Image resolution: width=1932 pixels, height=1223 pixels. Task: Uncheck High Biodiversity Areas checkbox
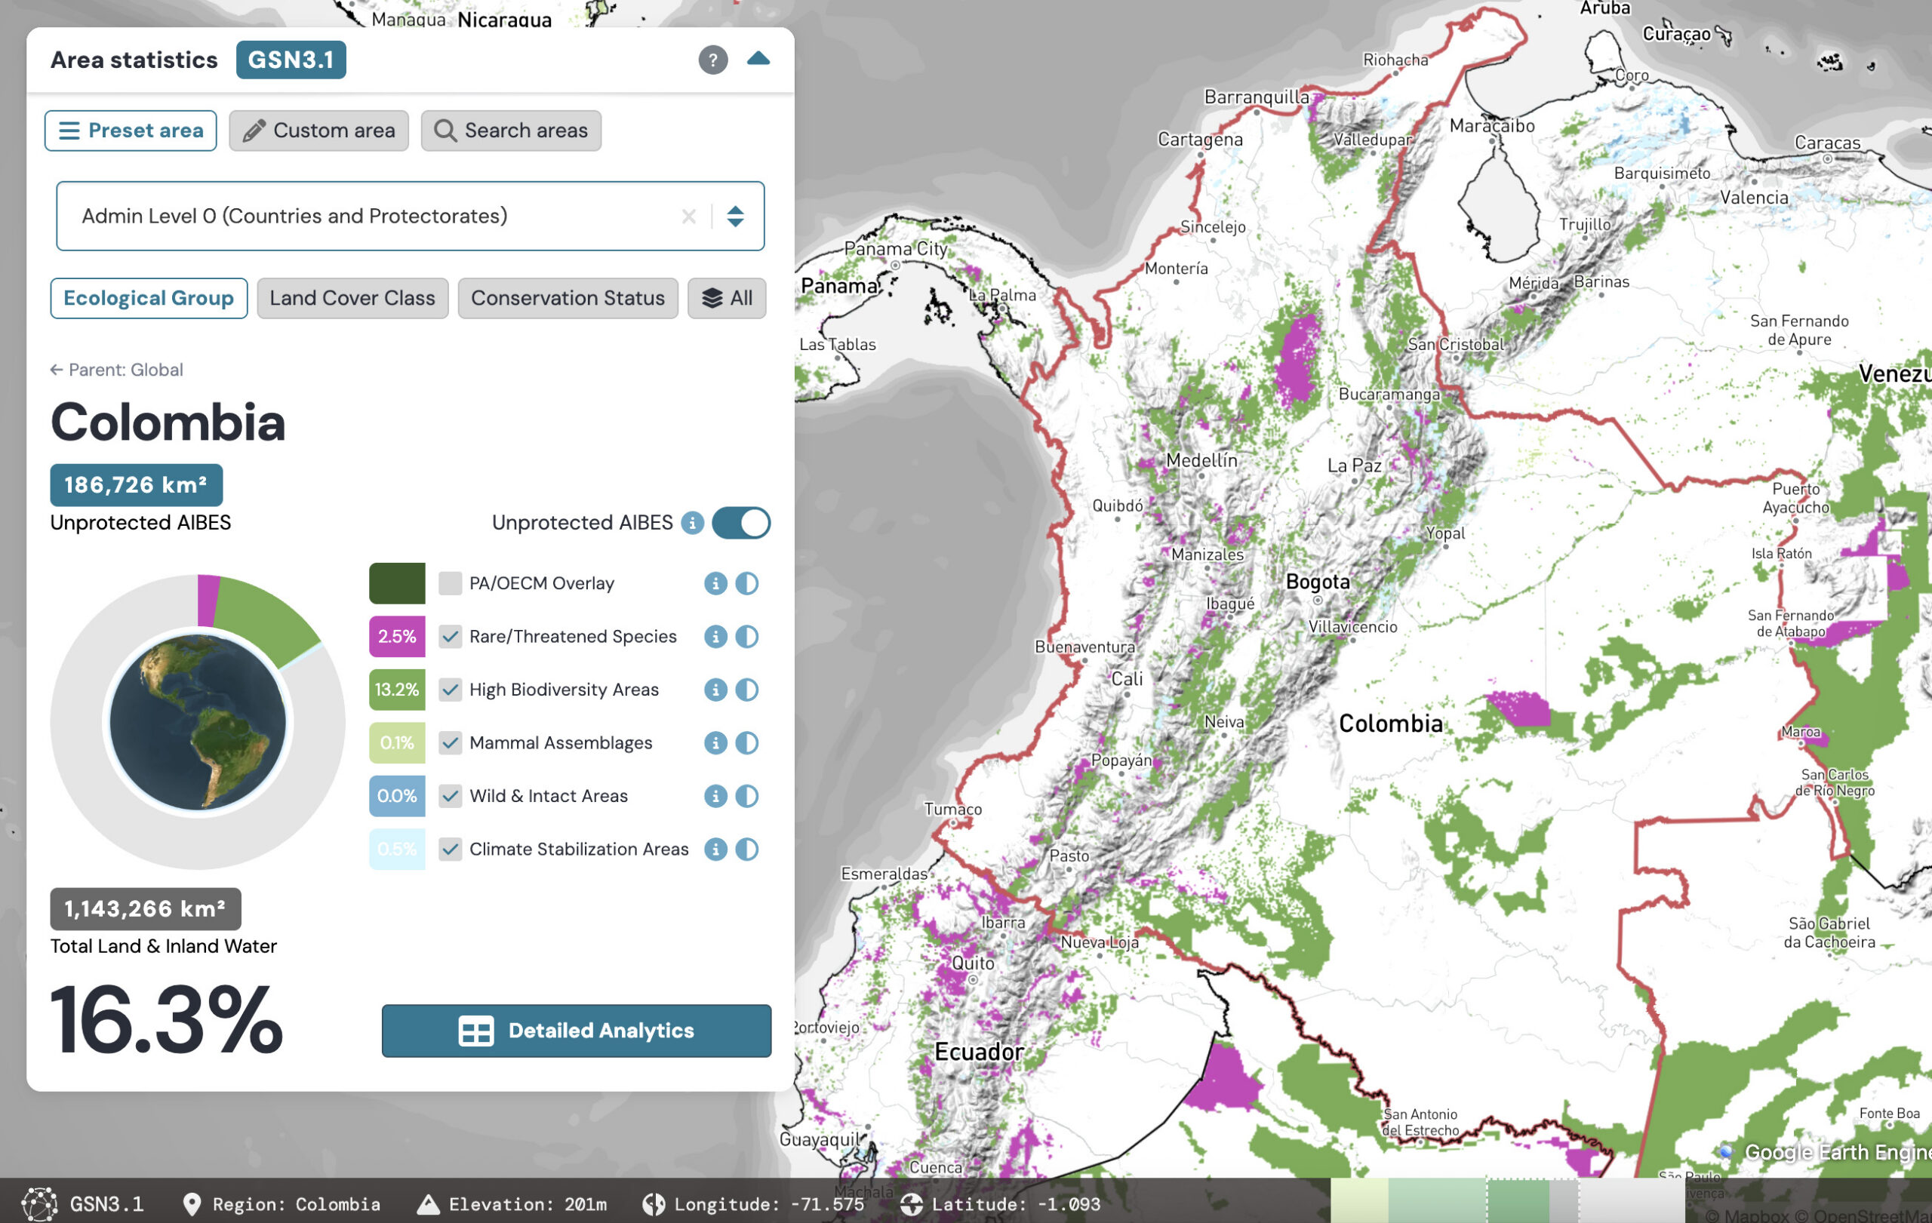450,690
